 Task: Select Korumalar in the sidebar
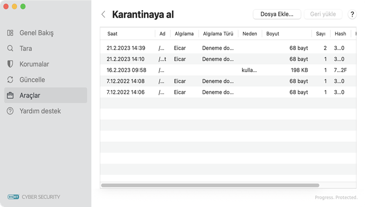[x=34, y=64]
